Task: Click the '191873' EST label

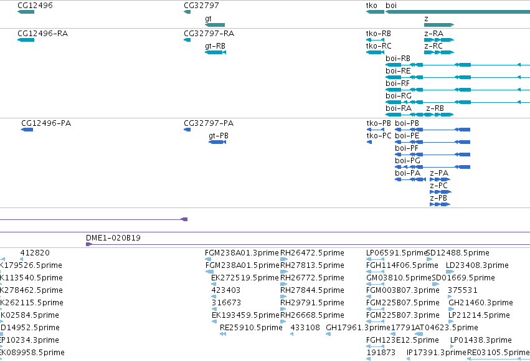Action: (x=381, y=353)
